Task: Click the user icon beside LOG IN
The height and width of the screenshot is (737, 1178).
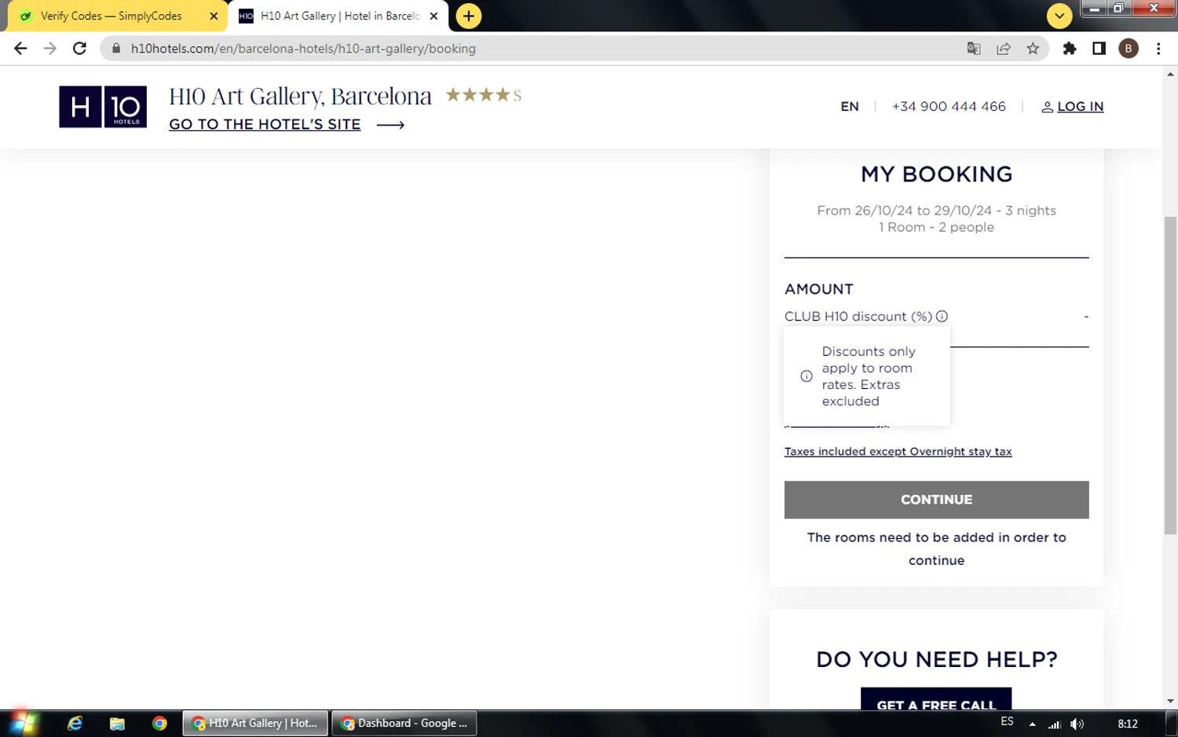Action: click(x=1047, y=107)
